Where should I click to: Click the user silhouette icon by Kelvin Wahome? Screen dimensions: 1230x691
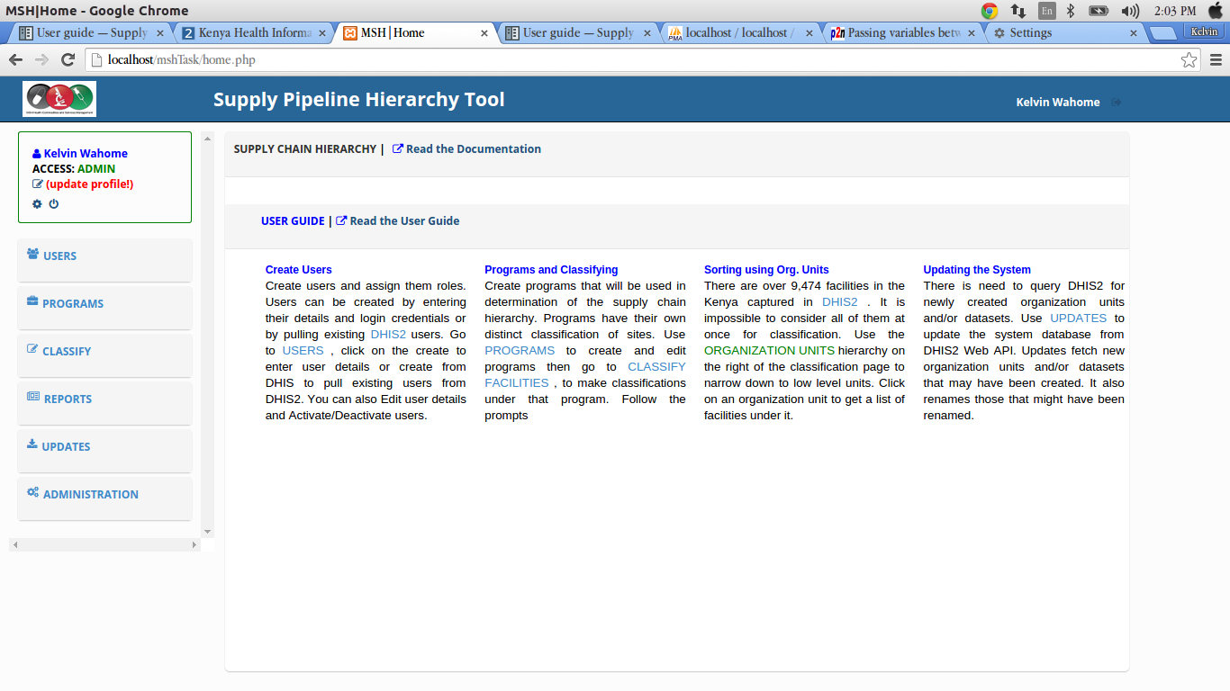pos(37,154)
